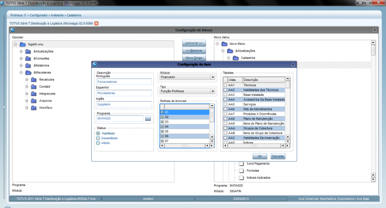Click the Novo Menu folder icon
Screen dimensions: 386x208
[224, 44]
